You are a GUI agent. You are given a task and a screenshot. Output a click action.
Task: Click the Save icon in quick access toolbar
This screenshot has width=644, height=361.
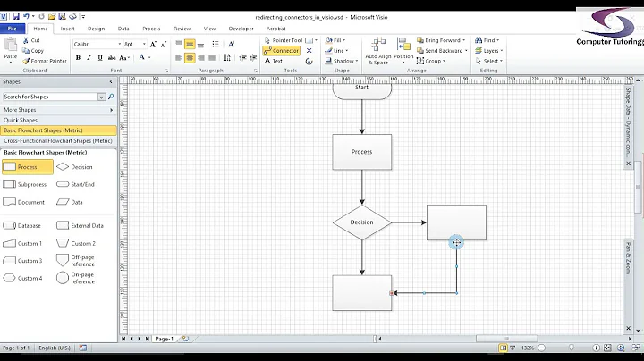[16, 17]
